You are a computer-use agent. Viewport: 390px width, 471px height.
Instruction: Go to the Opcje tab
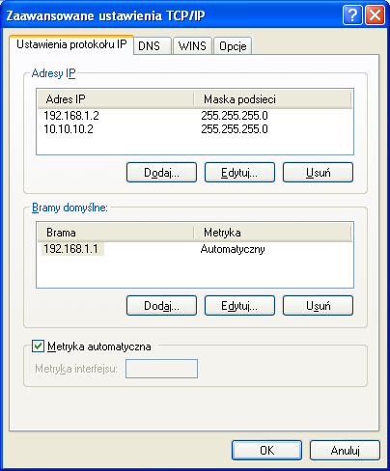(233, 46)
